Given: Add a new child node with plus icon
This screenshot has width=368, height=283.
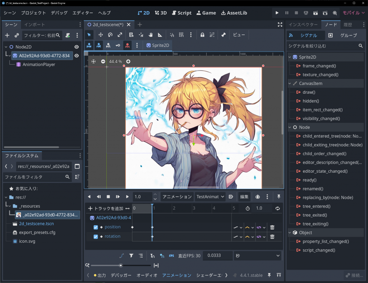Looking at the screenshot, I should 7,35.
